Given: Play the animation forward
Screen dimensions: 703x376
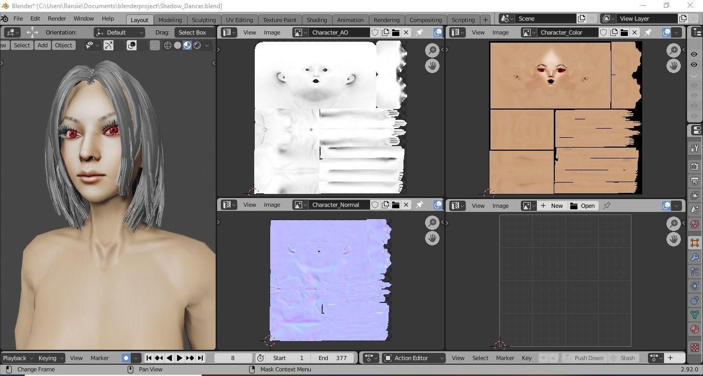Looking at the screenshot, I should click(180, 358).
